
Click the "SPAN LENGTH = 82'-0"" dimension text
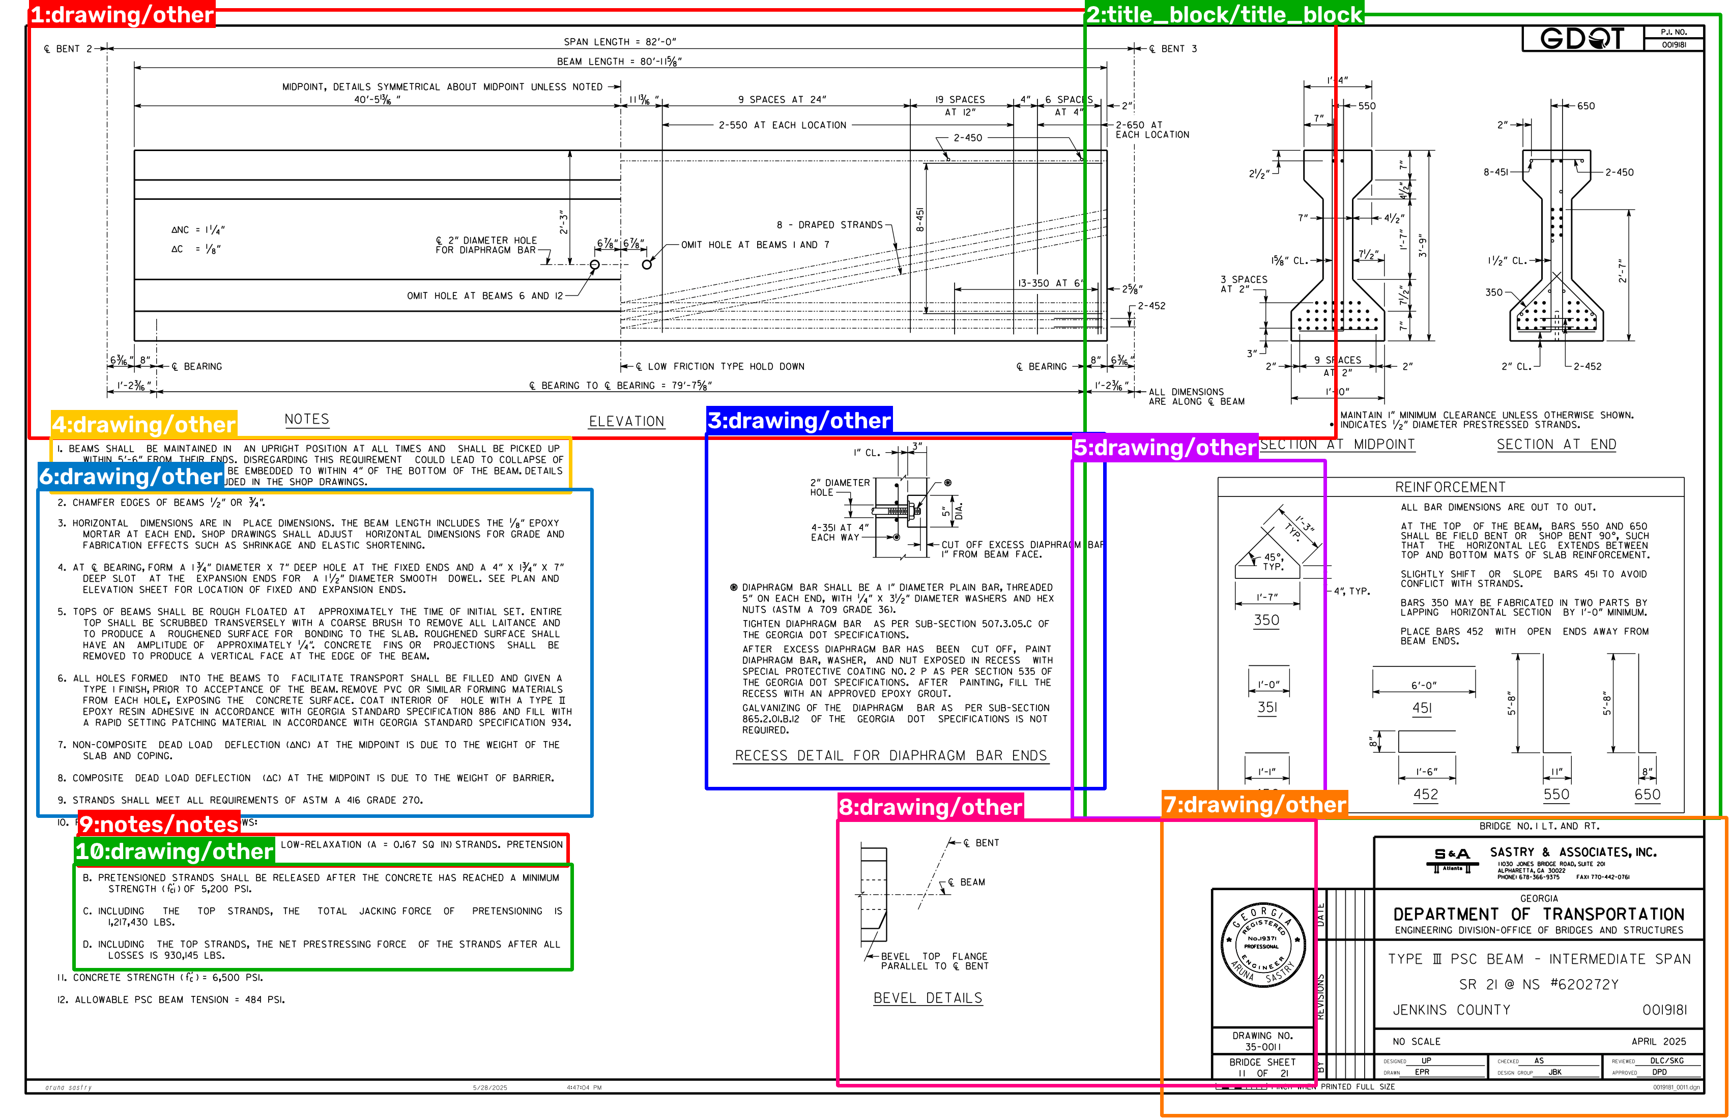coord(620,42)
